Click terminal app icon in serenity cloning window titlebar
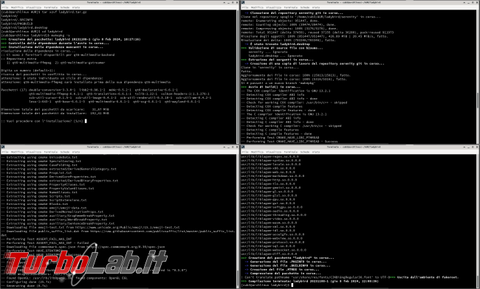 click(x=243, y=2)
